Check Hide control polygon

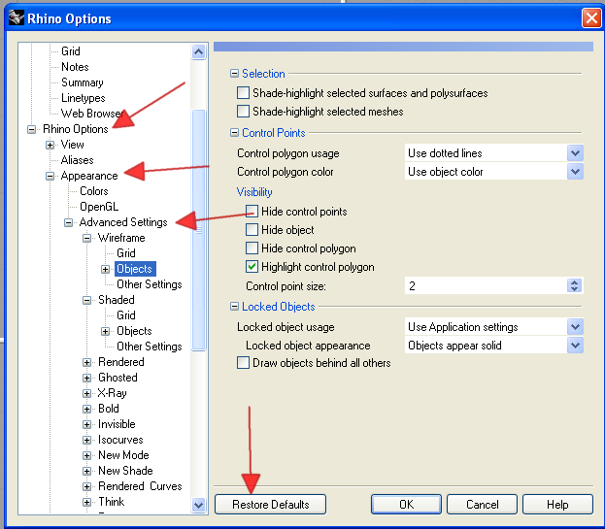(252, 248)
